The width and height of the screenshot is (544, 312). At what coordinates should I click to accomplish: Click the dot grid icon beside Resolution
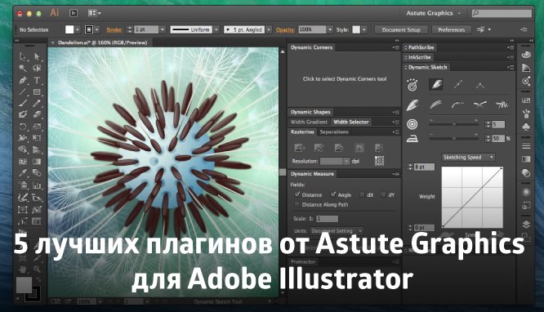[380, 161]
